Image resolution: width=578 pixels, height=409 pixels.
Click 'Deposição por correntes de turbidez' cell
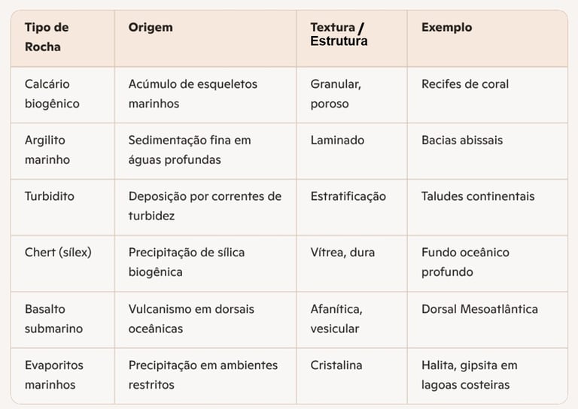pos(205,206)
